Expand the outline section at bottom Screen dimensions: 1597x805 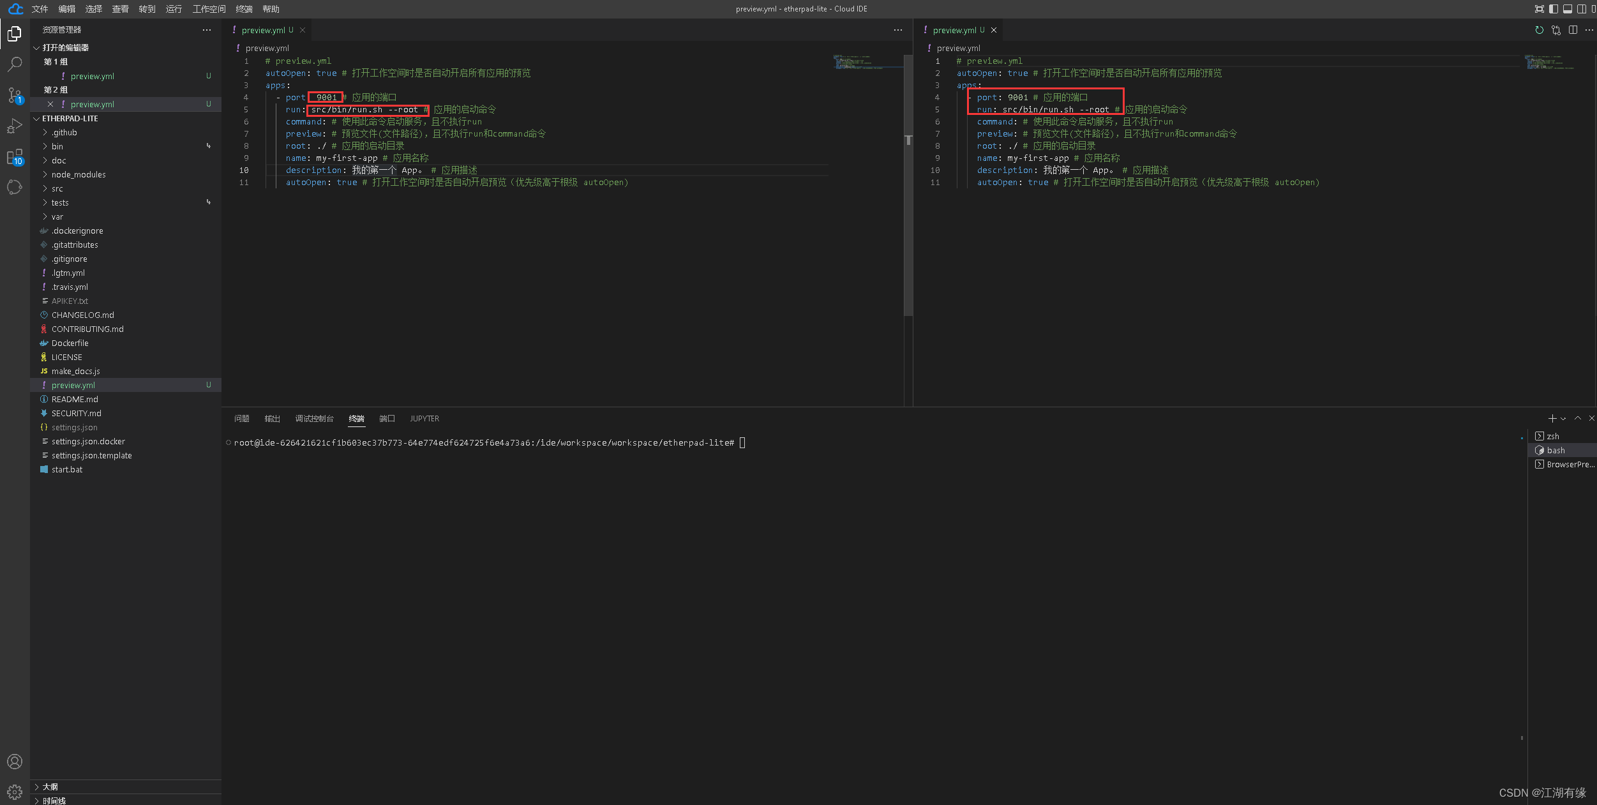click(126, 787)
